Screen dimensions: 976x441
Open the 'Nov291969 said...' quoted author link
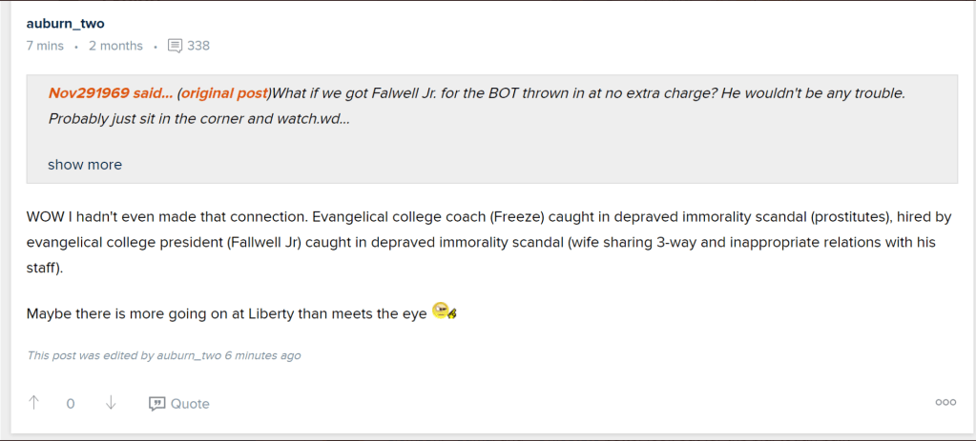pyautogui.click(x=111, y=93)
